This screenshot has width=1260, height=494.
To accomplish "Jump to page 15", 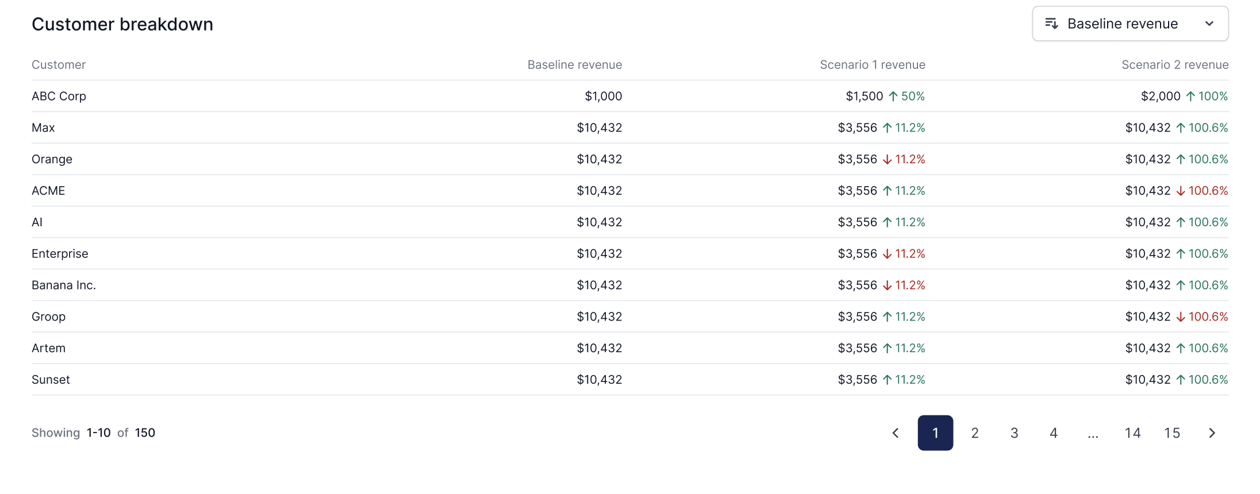I will pos(1172,433).
